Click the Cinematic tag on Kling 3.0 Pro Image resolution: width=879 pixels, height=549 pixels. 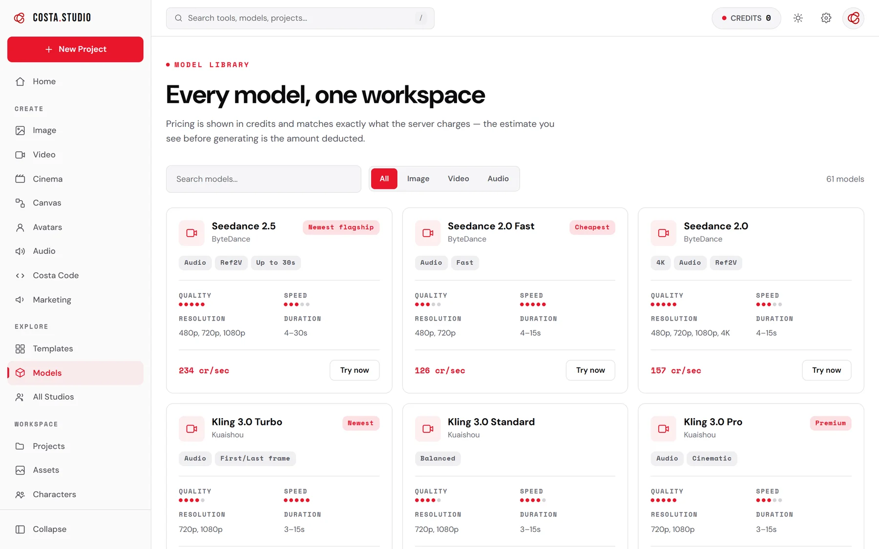[x=712, y=459]
